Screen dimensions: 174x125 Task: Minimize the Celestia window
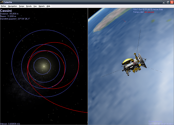pyautogui.click(x=164, y=2)
